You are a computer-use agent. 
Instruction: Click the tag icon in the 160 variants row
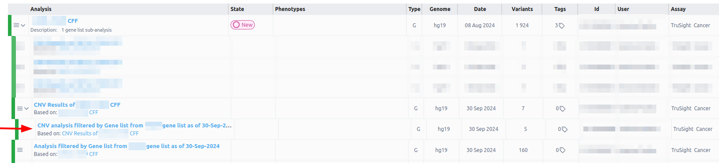tap(563, 151)
